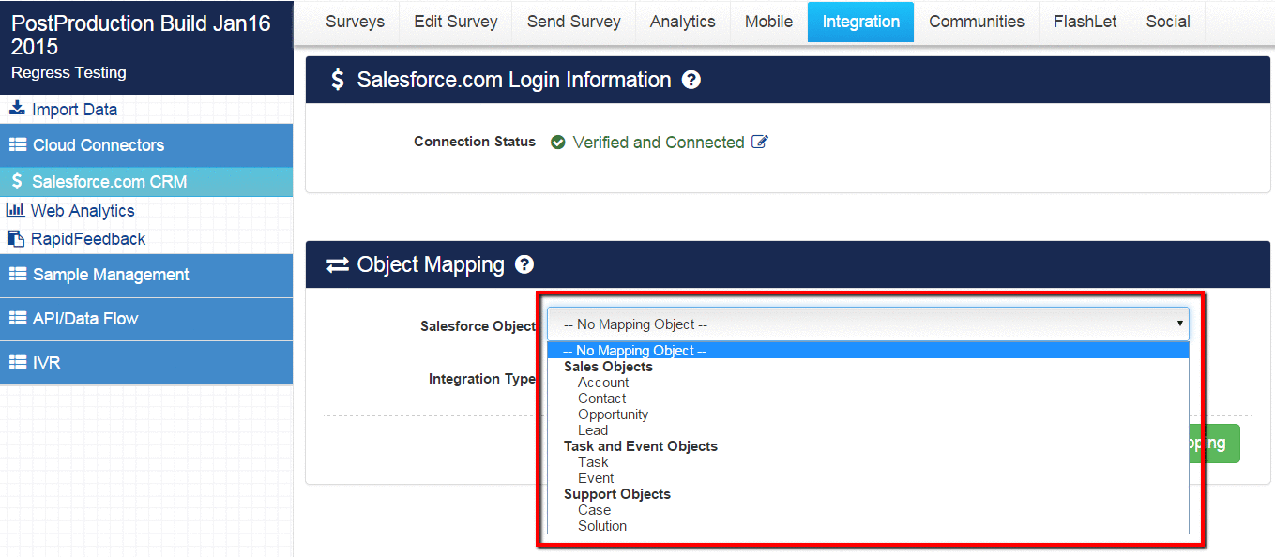Click the Salesforce.com CRM dollar icon
This screenshot has width=1275, height=557.
point(19,182)
